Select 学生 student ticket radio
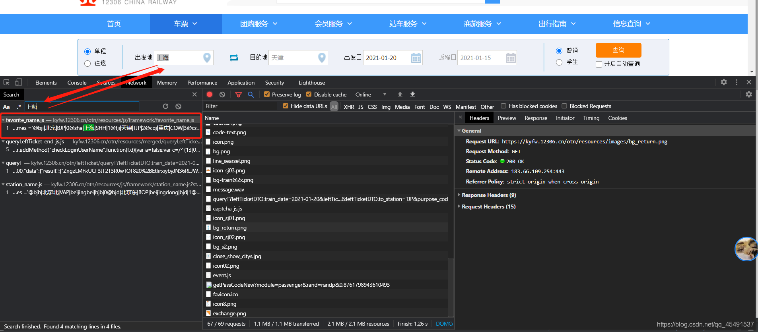Image resolution: width=758 pixels, height=332 pixels. (559, 62)
